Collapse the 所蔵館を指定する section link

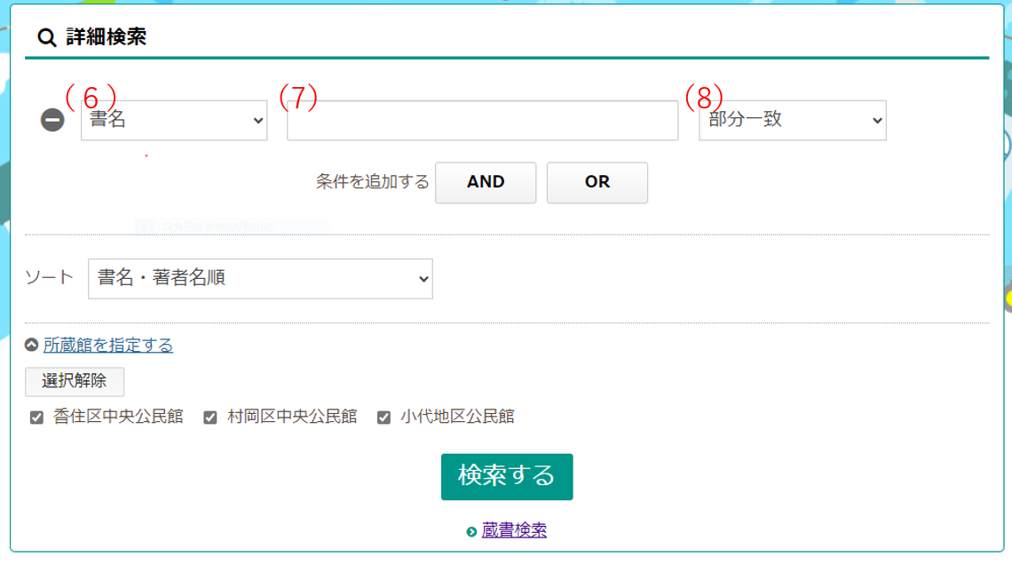pyautogui.click(x=108, y=346)
